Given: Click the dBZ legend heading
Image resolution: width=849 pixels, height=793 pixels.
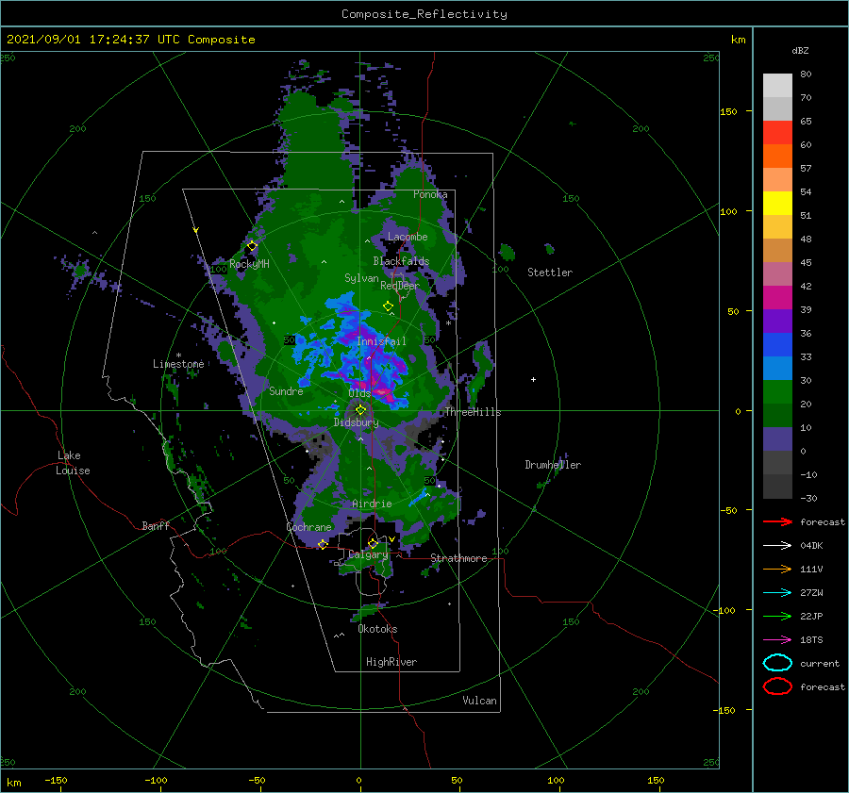Looking at the screenshot, I should (800, 50).
